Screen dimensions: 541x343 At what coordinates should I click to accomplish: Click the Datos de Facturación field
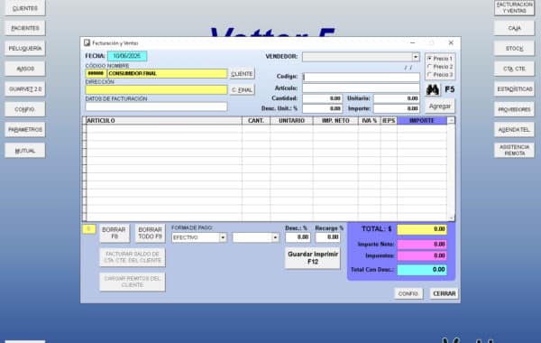coord(156,107)
